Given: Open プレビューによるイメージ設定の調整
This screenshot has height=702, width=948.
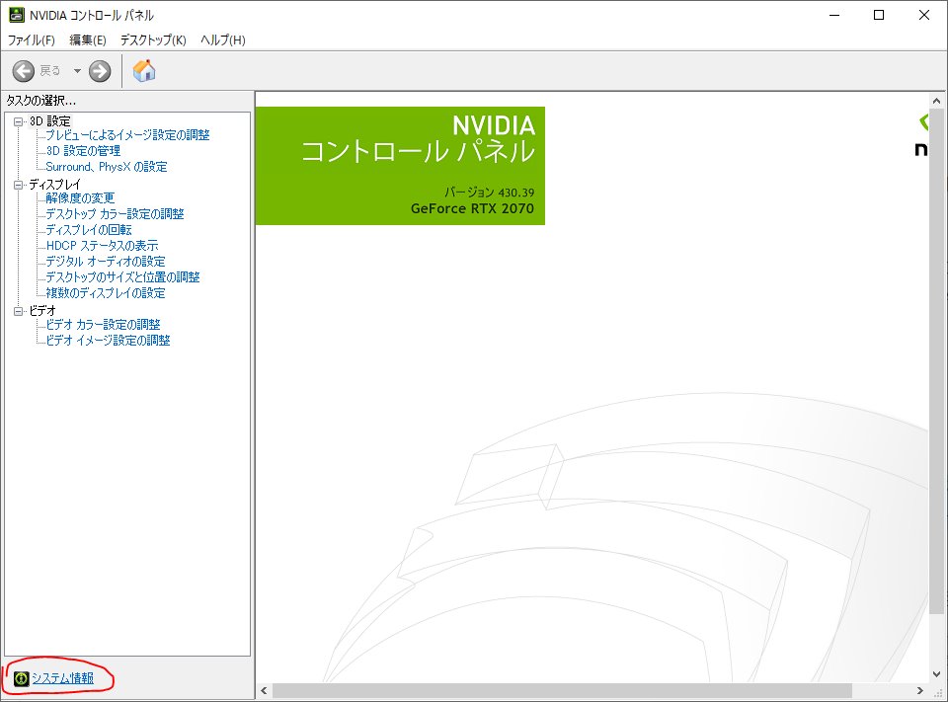Looking at the screenshot, I should tap(127, 135).
